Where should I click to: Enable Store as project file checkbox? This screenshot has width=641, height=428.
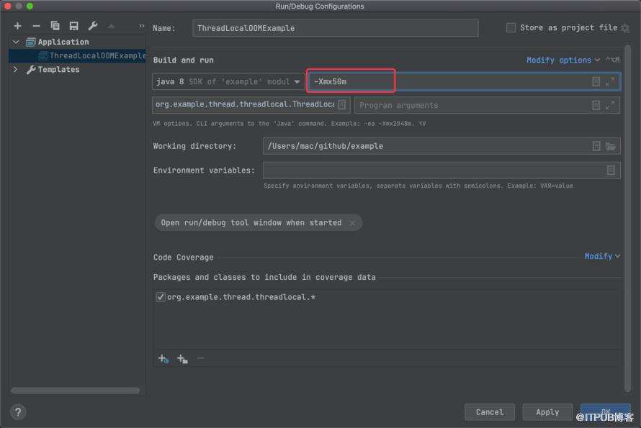pos(511,28)
